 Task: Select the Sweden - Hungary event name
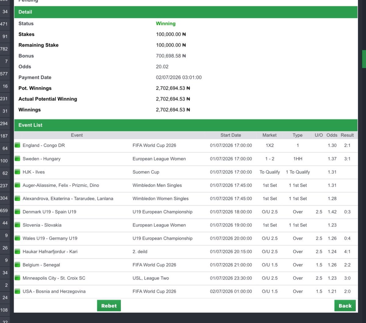click(x=41, y=159)
